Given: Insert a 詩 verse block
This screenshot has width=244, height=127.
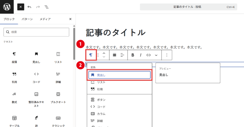Looking at the screenshot, I should pos(36,121).
